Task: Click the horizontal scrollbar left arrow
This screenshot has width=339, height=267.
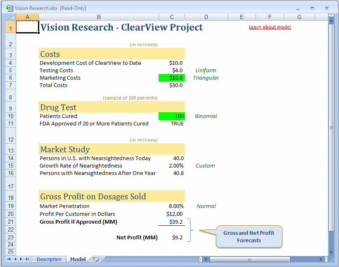Action: click(x=206, y=259)
